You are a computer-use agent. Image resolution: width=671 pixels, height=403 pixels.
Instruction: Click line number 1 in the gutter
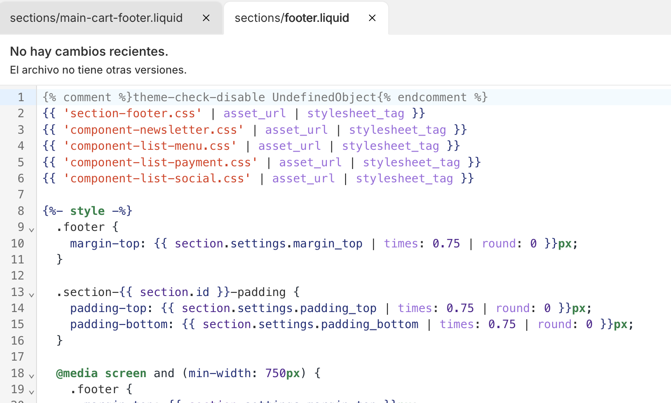coord(20,97)
